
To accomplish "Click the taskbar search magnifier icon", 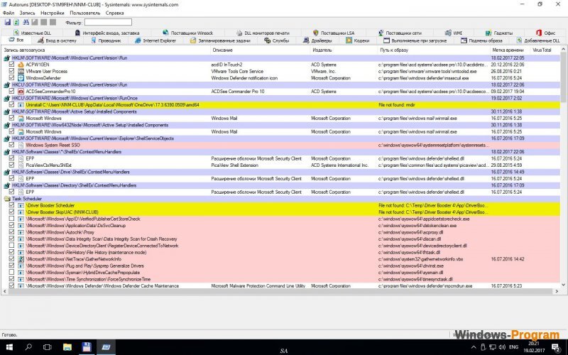I will (28, 347).
